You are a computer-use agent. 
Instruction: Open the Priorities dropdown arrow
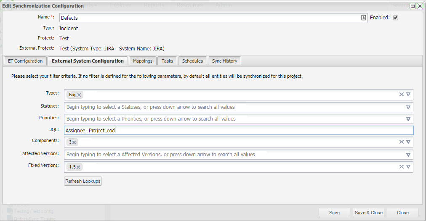coord(408,119)
